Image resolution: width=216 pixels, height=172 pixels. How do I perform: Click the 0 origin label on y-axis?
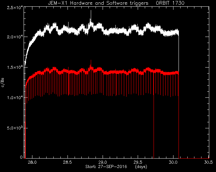pyautogui.click(x=21, y=157)
